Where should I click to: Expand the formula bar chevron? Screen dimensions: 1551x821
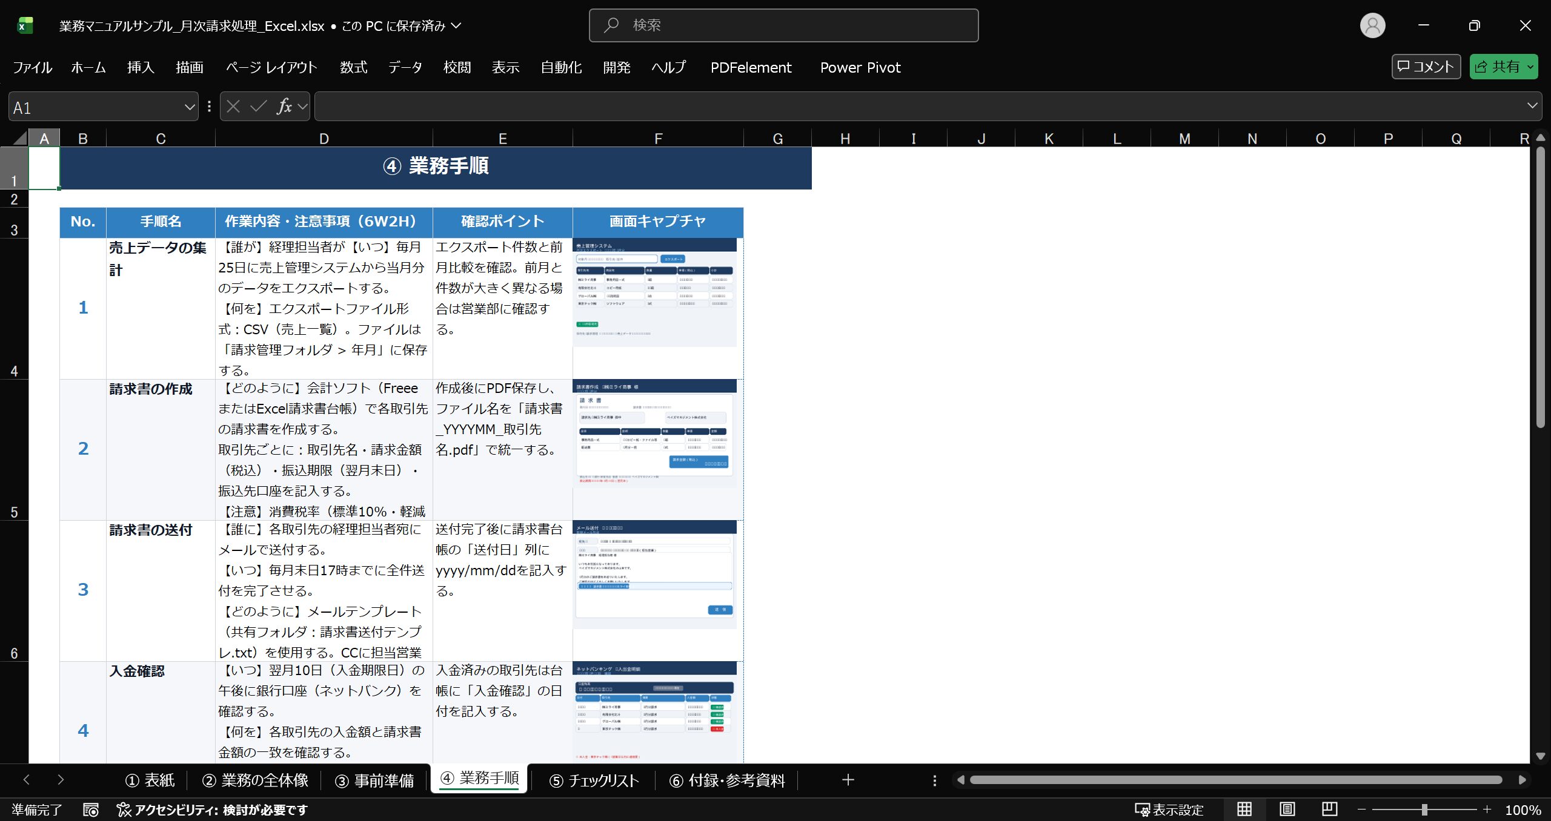1532,106
